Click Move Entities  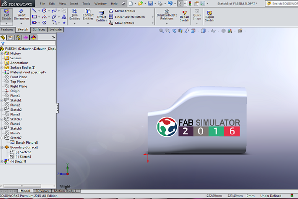tap(121, 23)
